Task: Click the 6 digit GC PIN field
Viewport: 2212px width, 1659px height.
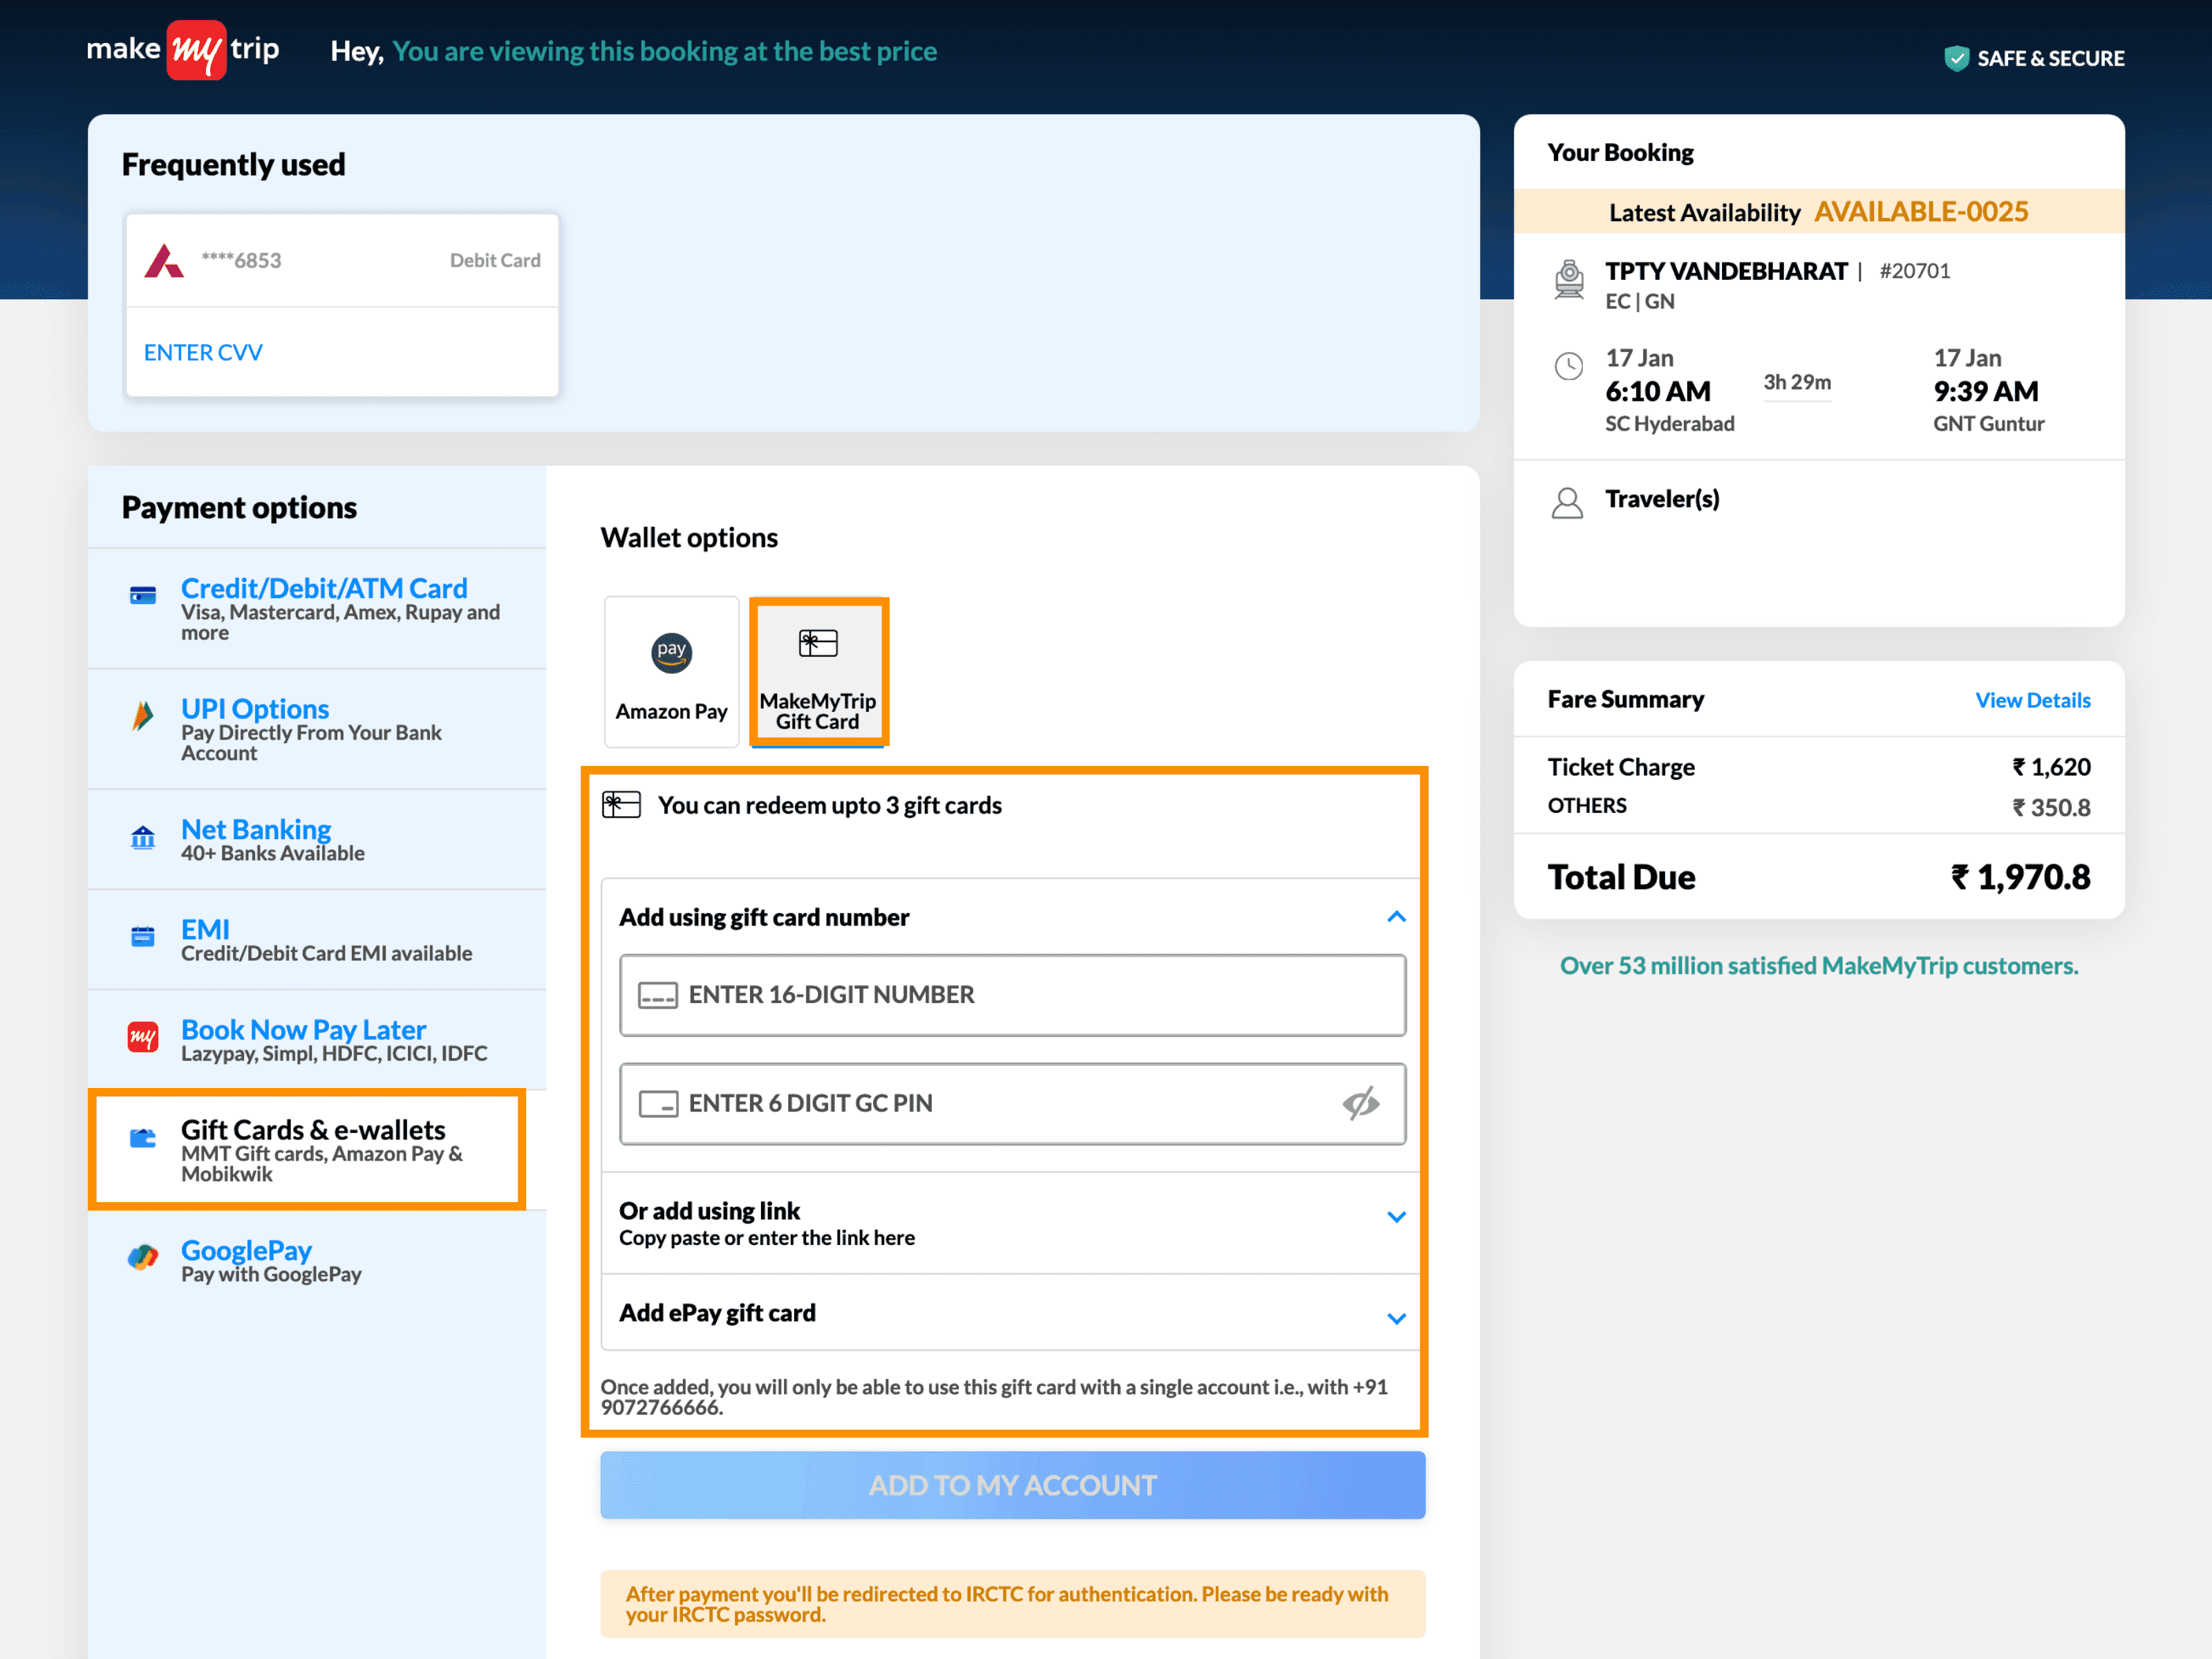Action: pyautogui.click(x=1012, y=1104)
